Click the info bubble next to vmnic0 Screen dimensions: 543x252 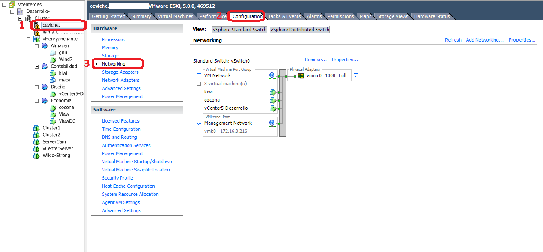(x=355, y=75)
